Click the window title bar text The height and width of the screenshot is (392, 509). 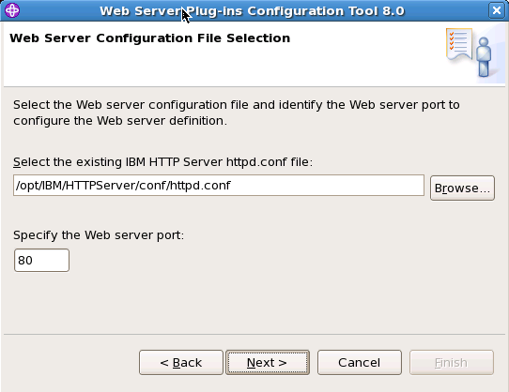pyautogui.click(x=252, y=11)
